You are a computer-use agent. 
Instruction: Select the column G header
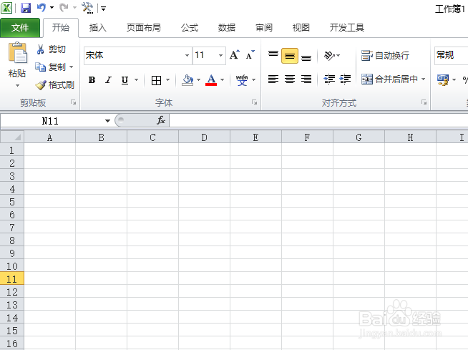pos(359,137)
